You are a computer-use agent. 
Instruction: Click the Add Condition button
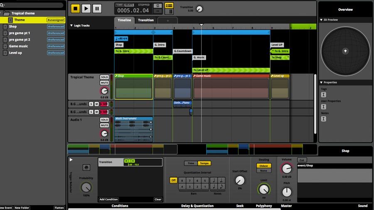pyautogui.click(x=108, y=200)
